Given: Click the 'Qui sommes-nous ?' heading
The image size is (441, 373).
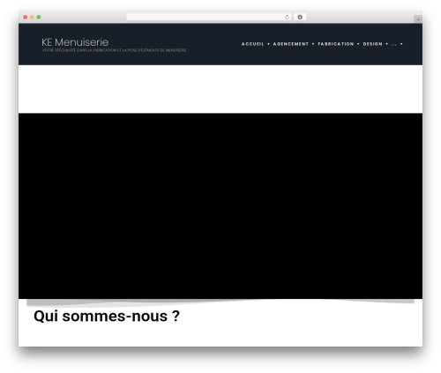Looking at the screenshot, I should [x=107, y=317].
